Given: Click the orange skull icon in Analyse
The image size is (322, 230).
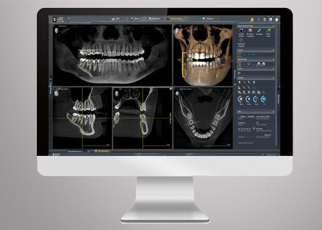Looking at the screenshot, I should click(x=239, y=82).
